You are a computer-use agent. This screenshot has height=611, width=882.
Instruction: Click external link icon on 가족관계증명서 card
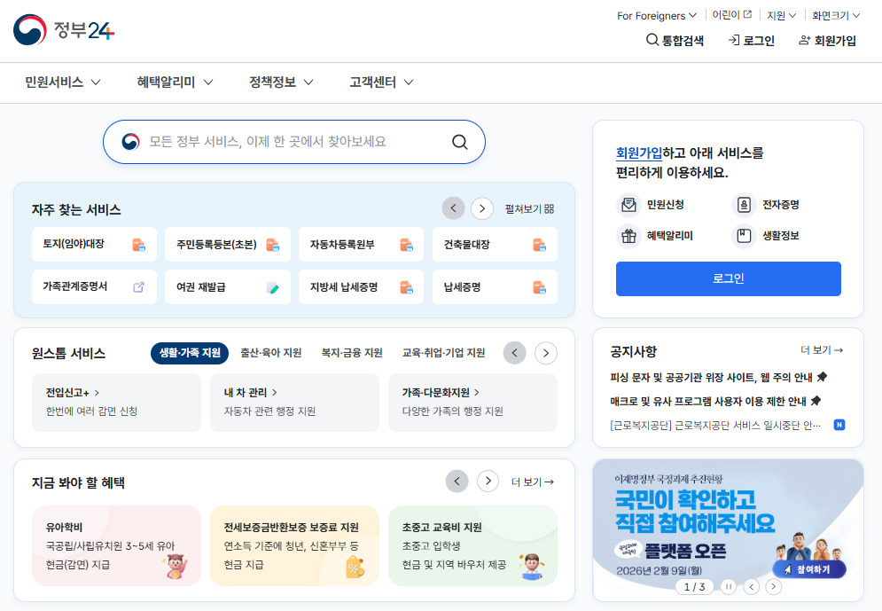tap(139, 287)
